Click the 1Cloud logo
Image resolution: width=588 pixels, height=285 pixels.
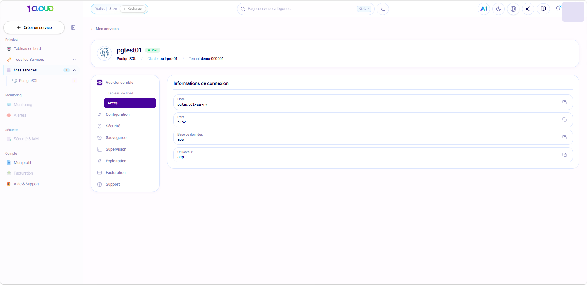tap(40, 9)
